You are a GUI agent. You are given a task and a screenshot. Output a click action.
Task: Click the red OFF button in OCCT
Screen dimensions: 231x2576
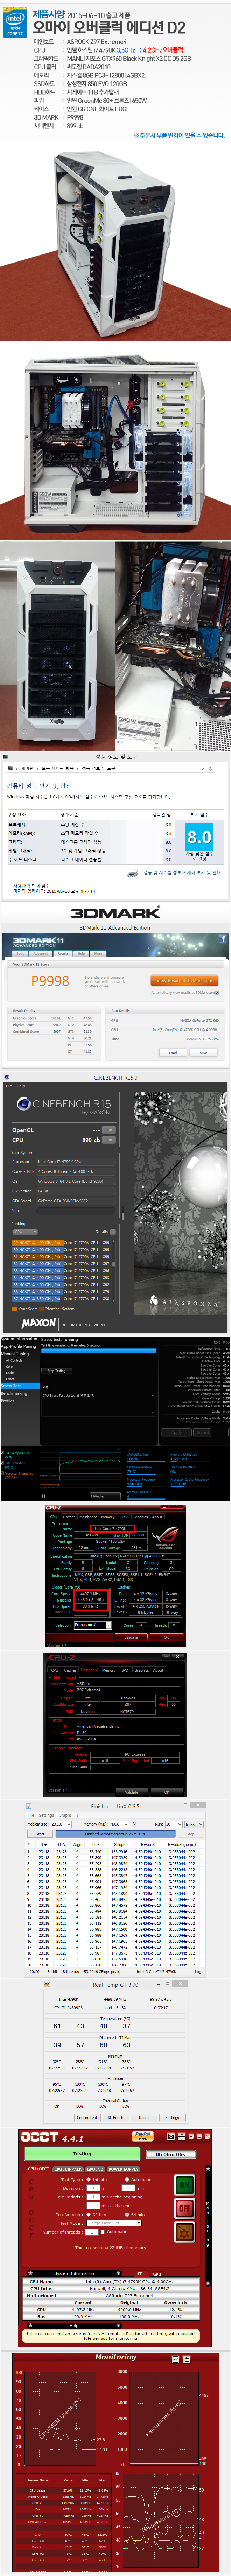[x=185, y=2208]
